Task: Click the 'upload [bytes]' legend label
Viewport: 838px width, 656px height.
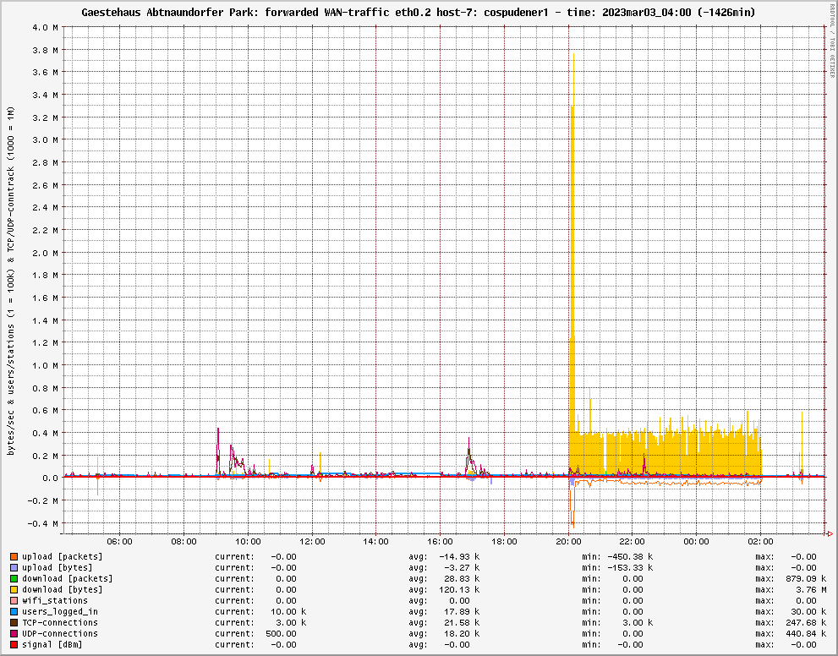Action: pyautogui.click(x=58, y=568)
